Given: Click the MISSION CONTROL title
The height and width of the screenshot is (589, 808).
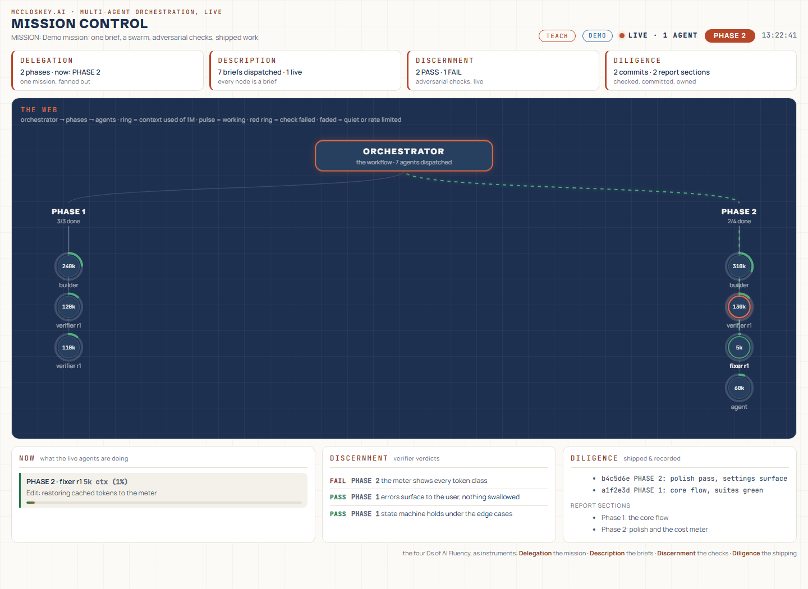Looking at the screenshot, I should tap(80, 24).
